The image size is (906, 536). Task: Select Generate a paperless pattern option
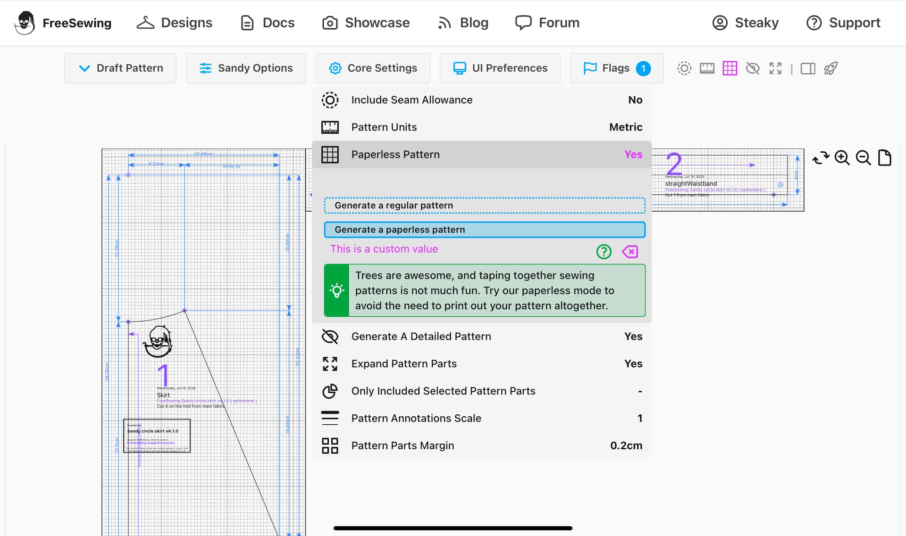485,230
